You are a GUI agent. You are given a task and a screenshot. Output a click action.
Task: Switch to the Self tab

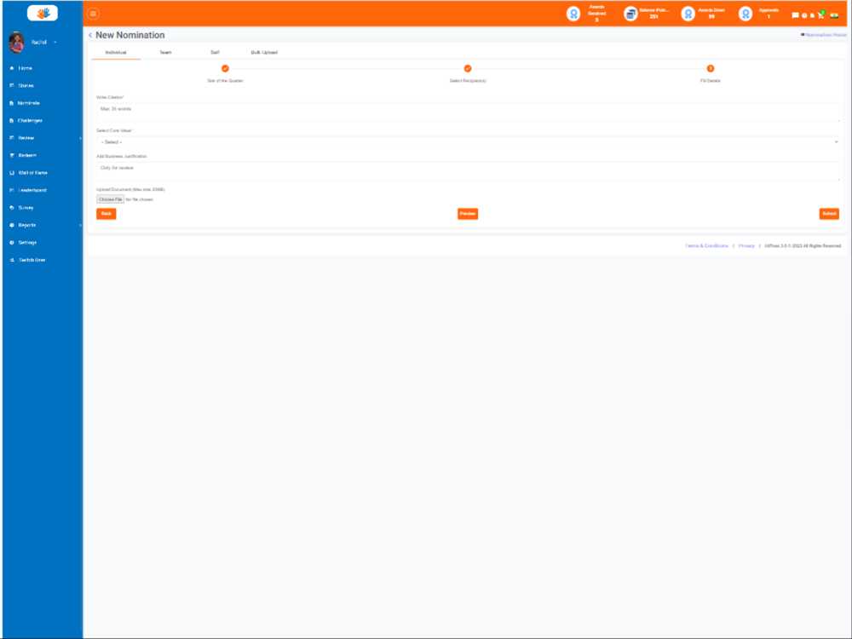pos(216,52)
